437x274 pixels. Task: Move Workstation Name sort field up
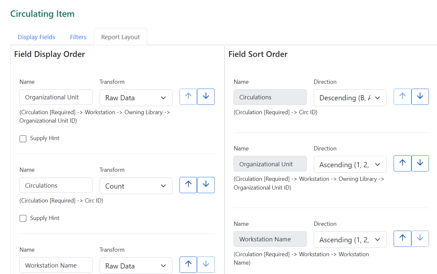click(402, 238)
